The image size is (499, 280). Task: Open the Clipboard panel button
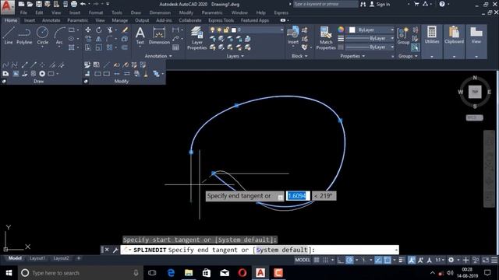coord(454,41)
